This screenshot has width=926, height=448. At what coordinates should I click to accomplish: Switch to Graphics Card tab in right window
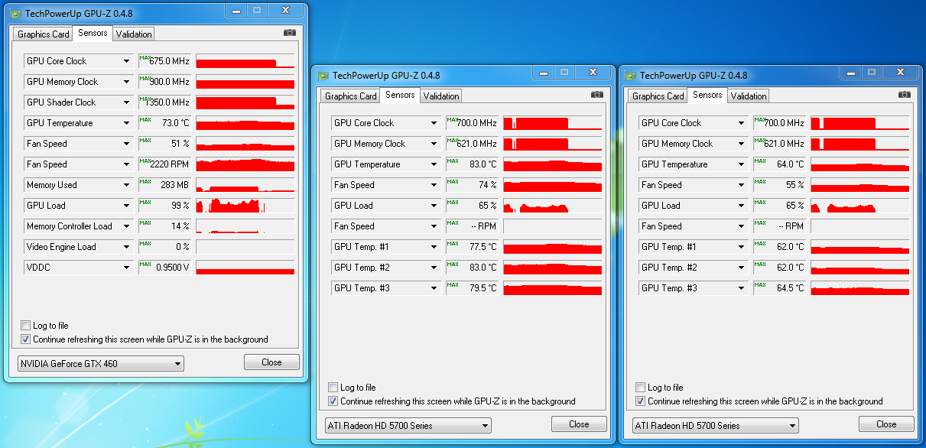658,96
